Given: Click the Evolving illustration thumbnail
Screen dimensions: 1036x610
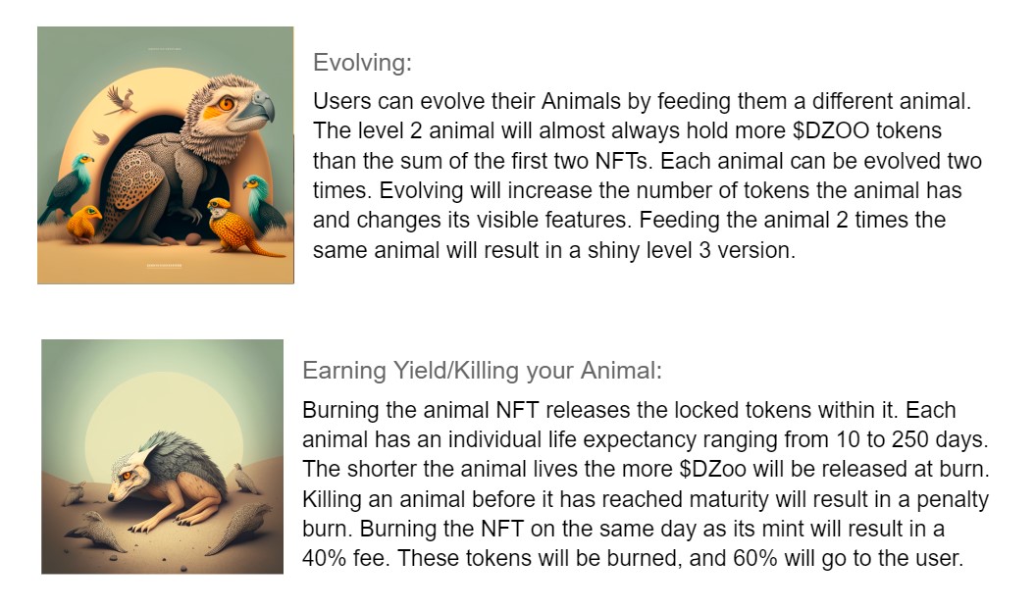Looking at the screenshot, I should point(166,155).
